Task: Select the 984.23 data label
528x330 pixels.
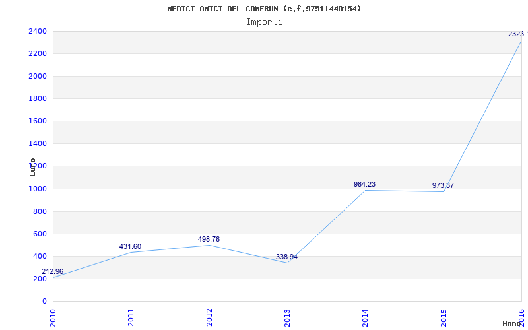Action: (x=364, y=184)
